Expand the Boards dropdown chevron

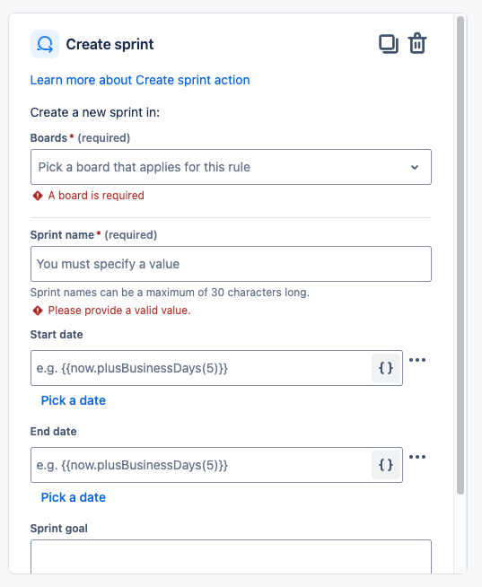pyautogui.click(x=415, y=167)
